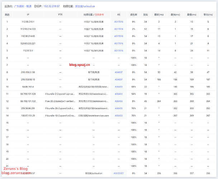Click the 广东潮州 - 联通 monitoring point text

[22, 6]
